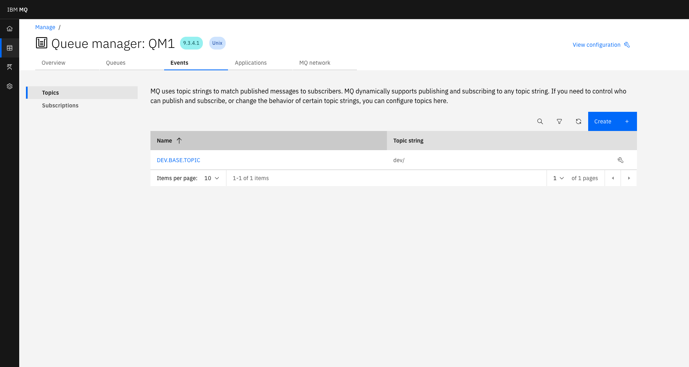Refresh the topics list
The width and height of the screenshot is (689, 367).
click(x=579, y=121)
